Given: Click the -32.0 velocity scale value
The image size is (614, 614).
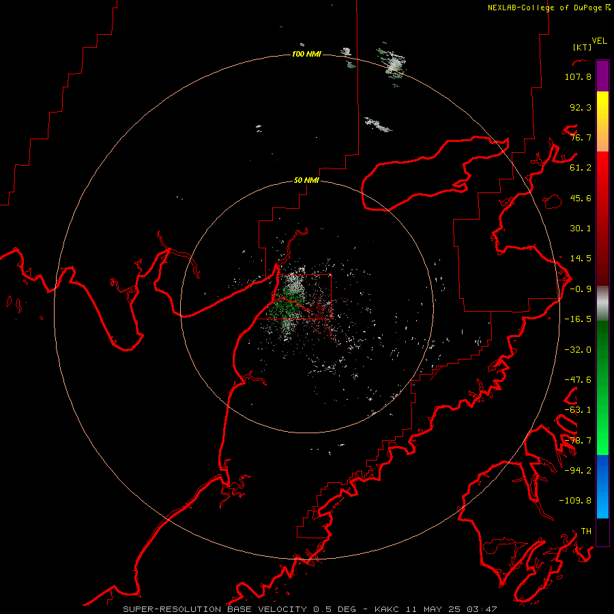Looking at the screenshot, I should tap(578, 350).
